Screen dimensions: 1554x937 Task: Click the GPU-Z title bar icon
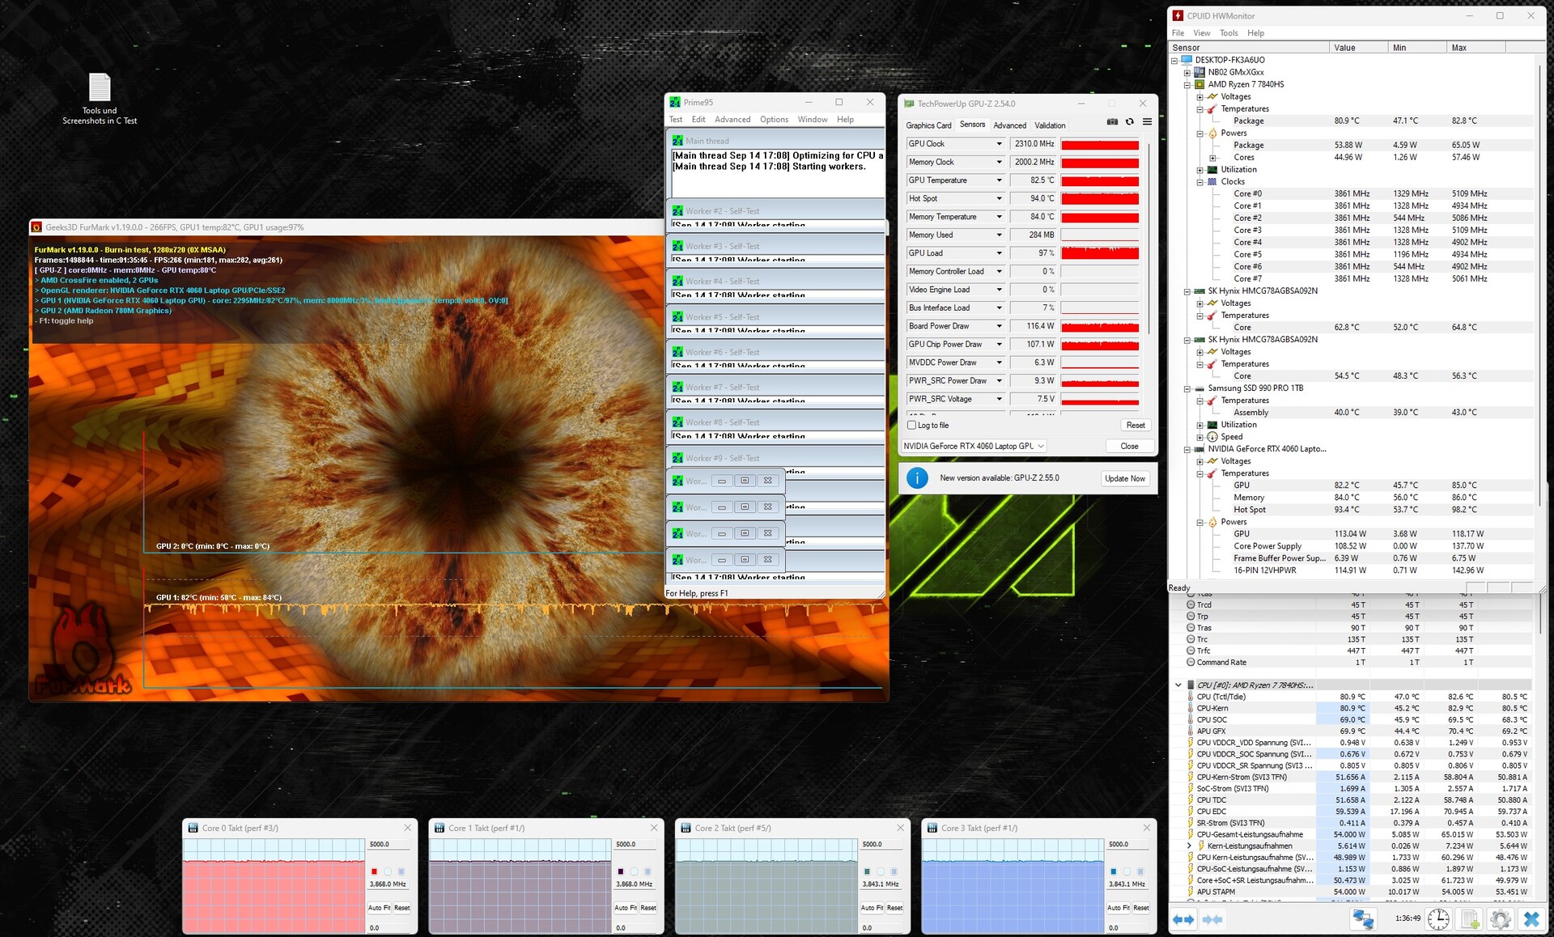click(909, 104)
